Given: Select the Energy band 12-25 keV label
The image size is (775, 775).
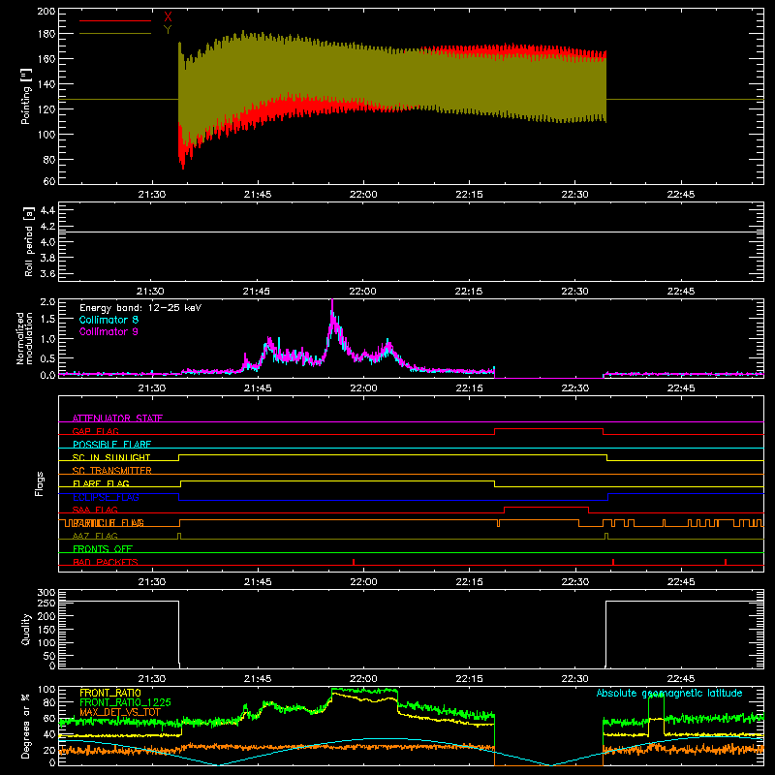Looking at the screenshot, I should pos(140,308).
